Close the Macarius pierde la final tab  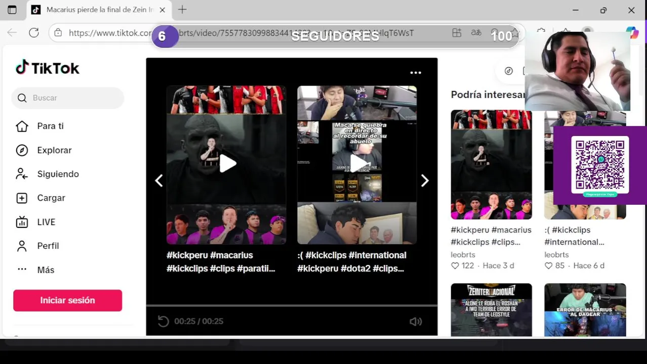click(162, 10)
